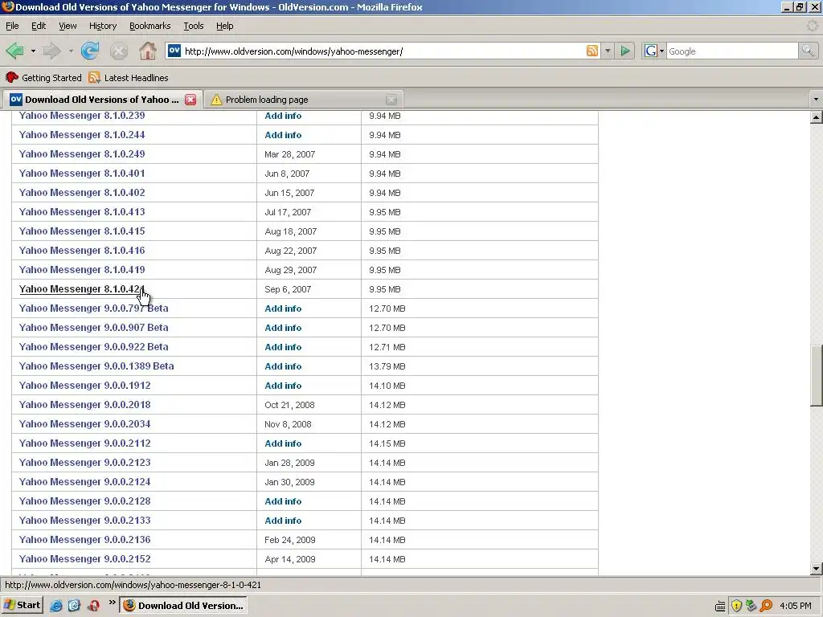Screen dimensions: 823x617
Task: Open Yahoo Messenger 9.0.0.2124 link
Action: point(84,482)
